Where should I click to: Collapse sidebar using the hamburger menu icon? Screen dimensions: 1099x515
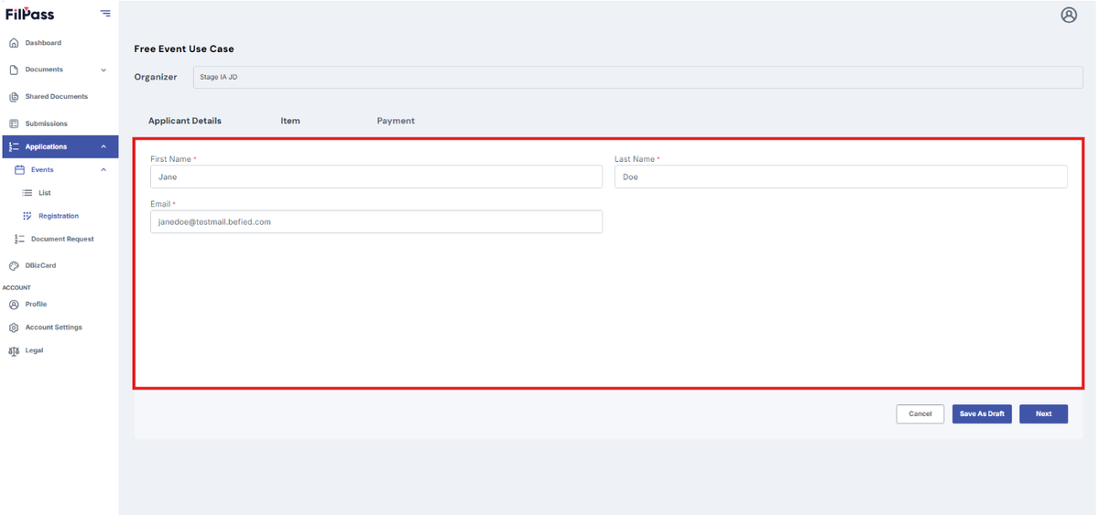(x=105, y=14)
